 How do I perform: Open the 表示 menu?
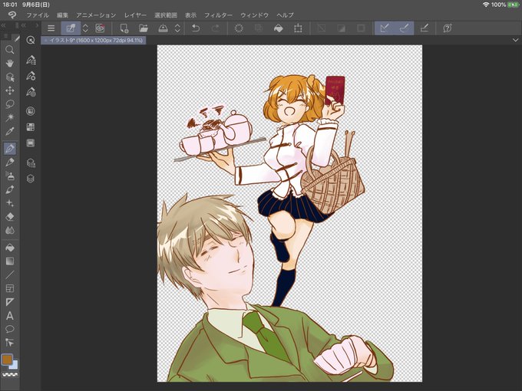[190, 15]
